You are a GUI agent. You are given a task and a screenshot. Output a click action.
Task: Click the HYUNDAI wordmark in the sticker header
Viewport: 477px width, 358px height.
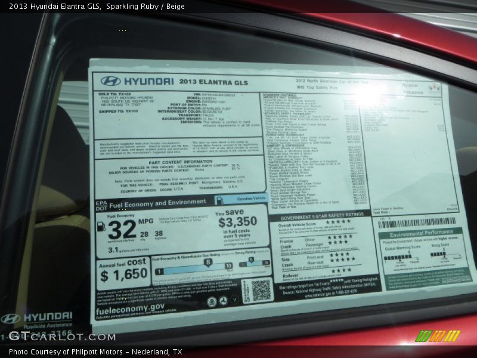[148, 81]
